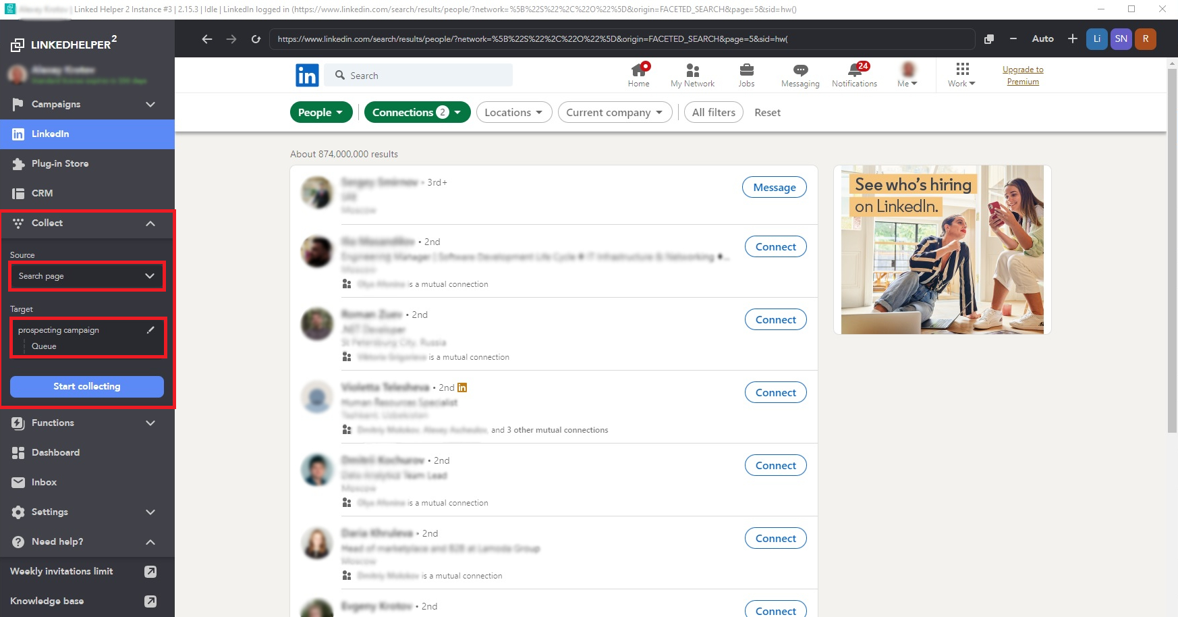Open Weekly invitations limit external link icon
Screen dimensions: 1178x617
point(150,572)
